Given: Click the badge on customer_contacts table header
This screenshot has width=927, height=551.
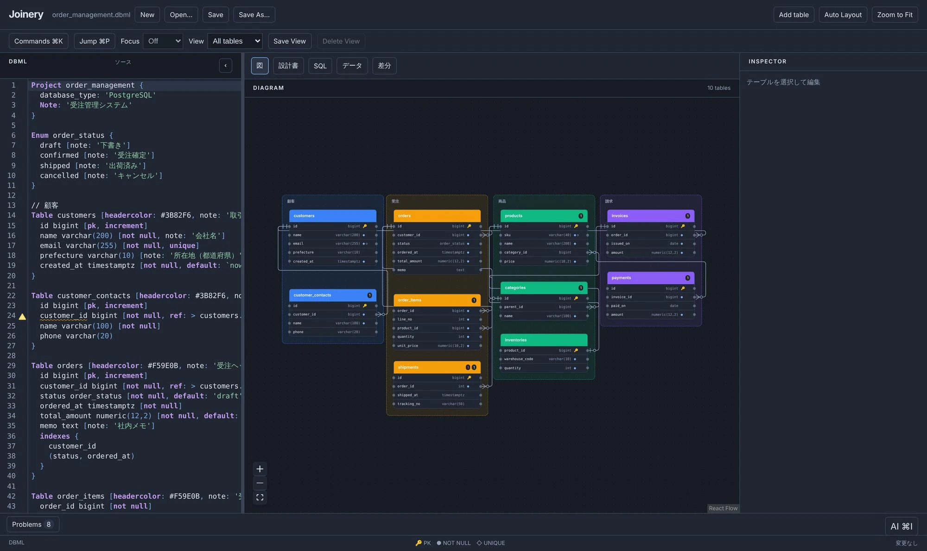Looking at the screenshot, I should [x=369, y=295].
